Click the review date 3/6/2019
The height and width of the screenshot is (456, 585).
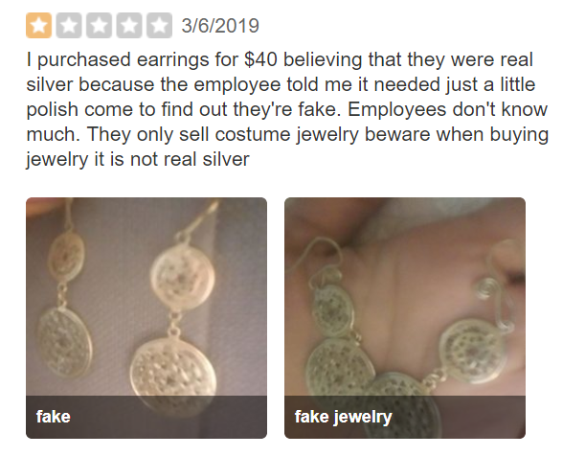(220, 26)
